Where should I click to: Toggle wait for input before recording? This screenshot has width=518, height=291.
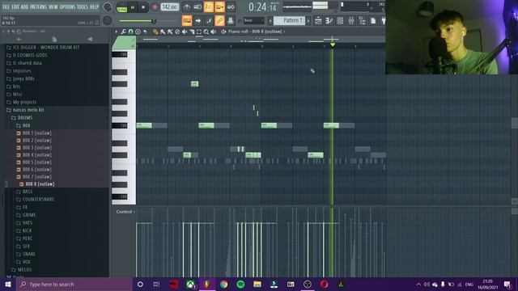(x=197, y=7)
